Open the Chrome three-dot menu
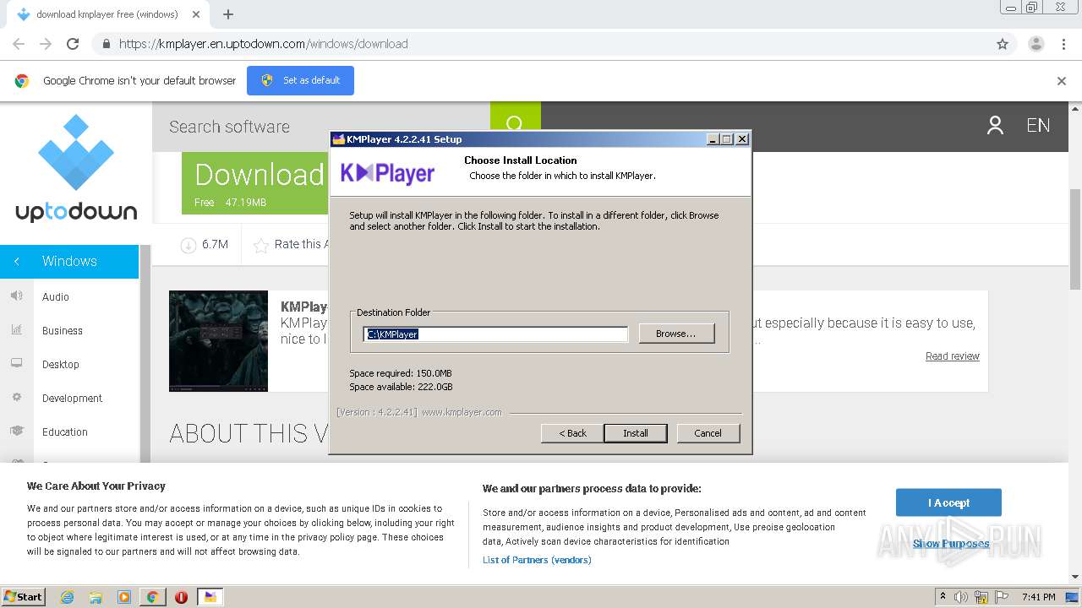 (x=1063, y=44)
